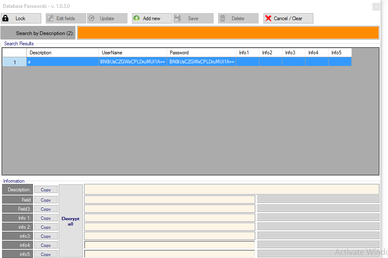Screen dimensions: 388x258
Task: Click the Field3 input box
Action: click(x=169, y=209)
